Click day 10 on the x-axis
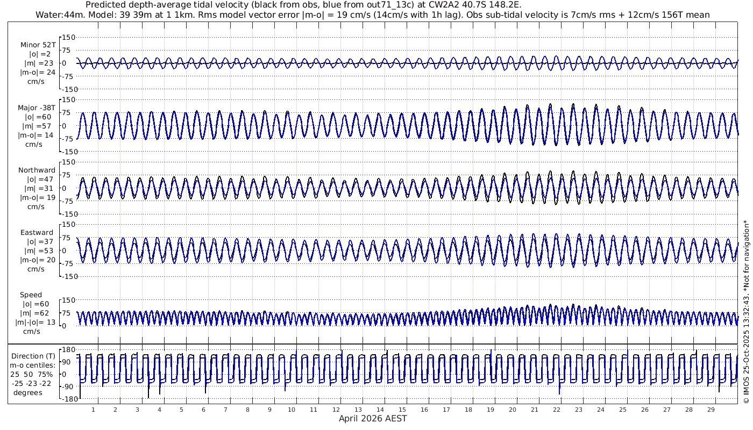This screenshot has height=430, width=753. tap(292, 410)
